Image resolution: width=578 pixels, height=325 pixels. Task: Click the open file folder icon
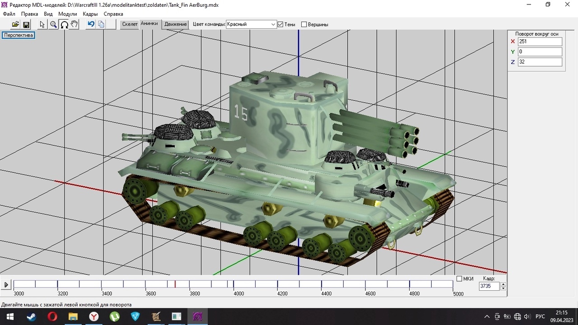[x=15, y=24]
